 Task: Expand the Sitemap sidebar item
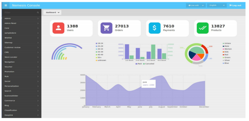[x=22, y=43]
